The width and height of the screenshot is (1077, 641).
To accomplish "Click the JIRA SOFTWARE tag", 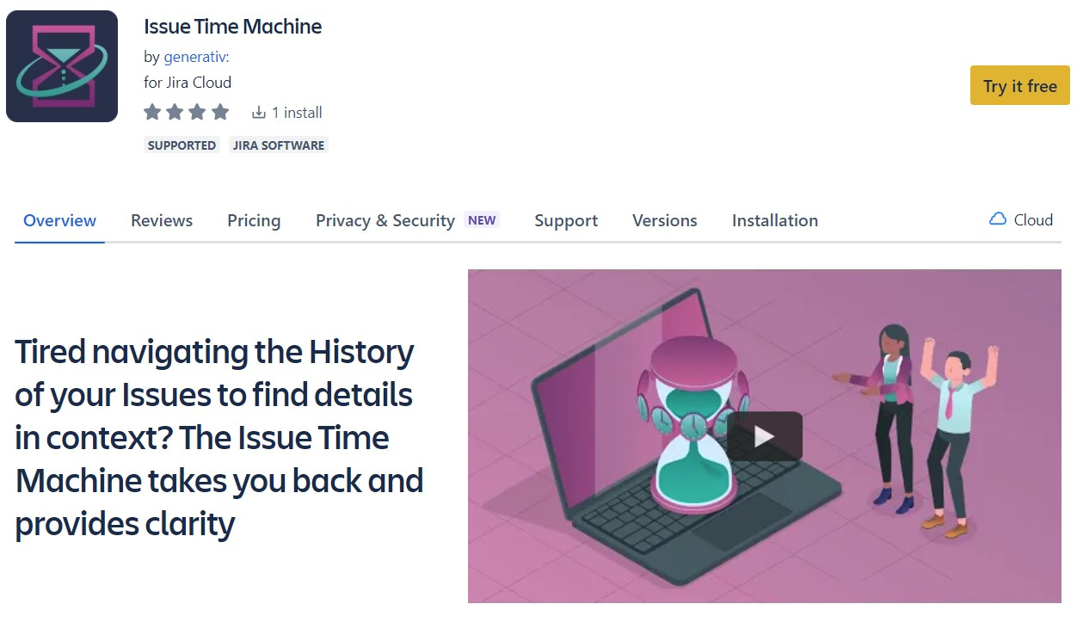I will coord(279,145).
